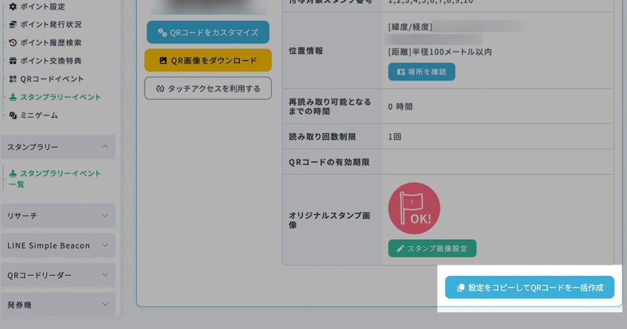This screenshot has height=329, width=627.
Task: Click the red OK! flag stamp image
Action: [414, 209]
